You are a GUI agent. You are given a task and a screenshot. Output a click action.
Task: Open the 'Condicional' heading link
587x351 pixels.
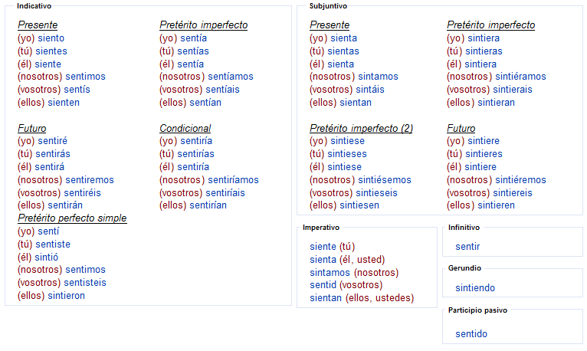[x=185, y=128]
